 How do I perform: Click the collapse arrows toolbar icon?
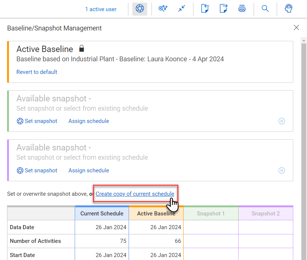[181, 9]
